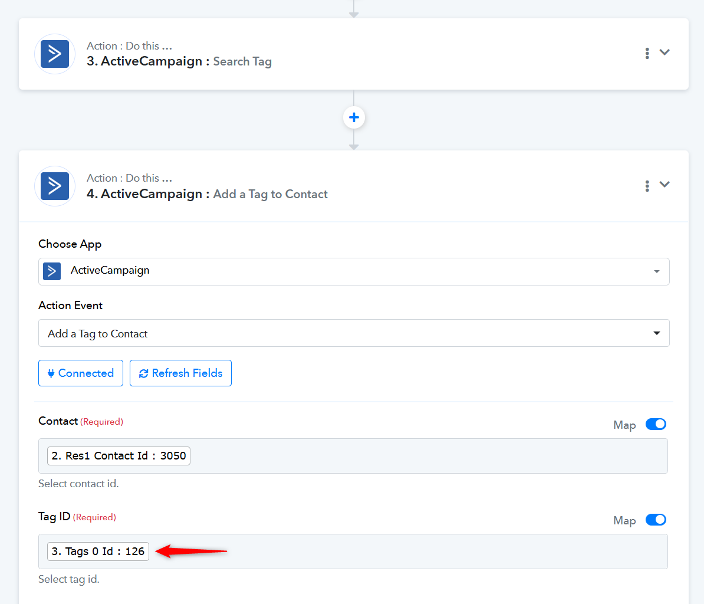Open the Choose App ActiveCampaign dropdown
Screen dimensions: 704x604
tap(354, 271)
